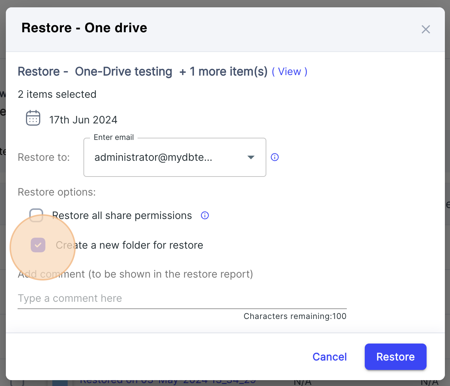Click the info icon beside the email field

pos(275,157)
